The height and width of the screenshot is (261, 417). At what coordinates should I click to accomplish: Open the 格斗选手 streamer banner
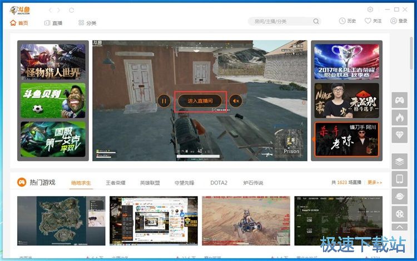346,101
